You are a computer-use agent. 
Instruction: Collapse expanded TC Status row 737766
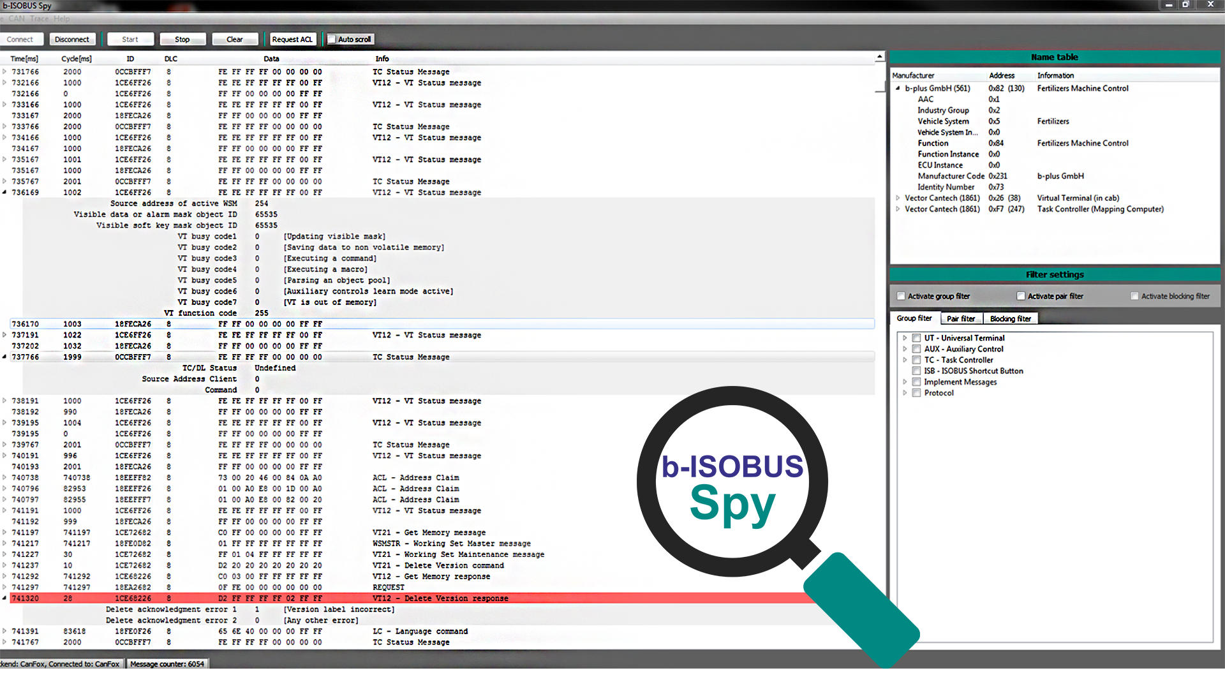coord(4,357)
